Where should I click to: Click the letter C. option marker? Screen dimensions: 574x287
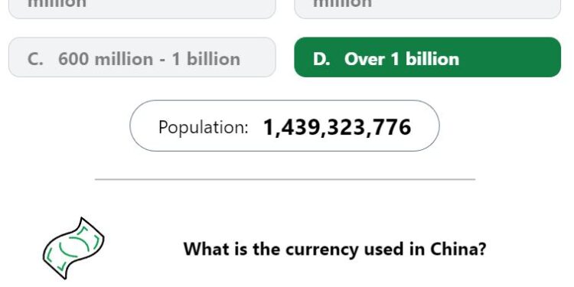[35, 59]
